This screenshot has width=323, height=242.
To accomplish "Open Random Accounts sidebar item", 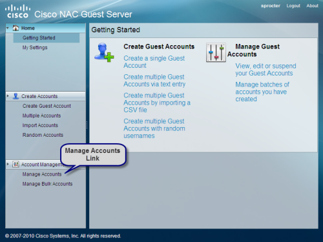I will tap(43, 135).
